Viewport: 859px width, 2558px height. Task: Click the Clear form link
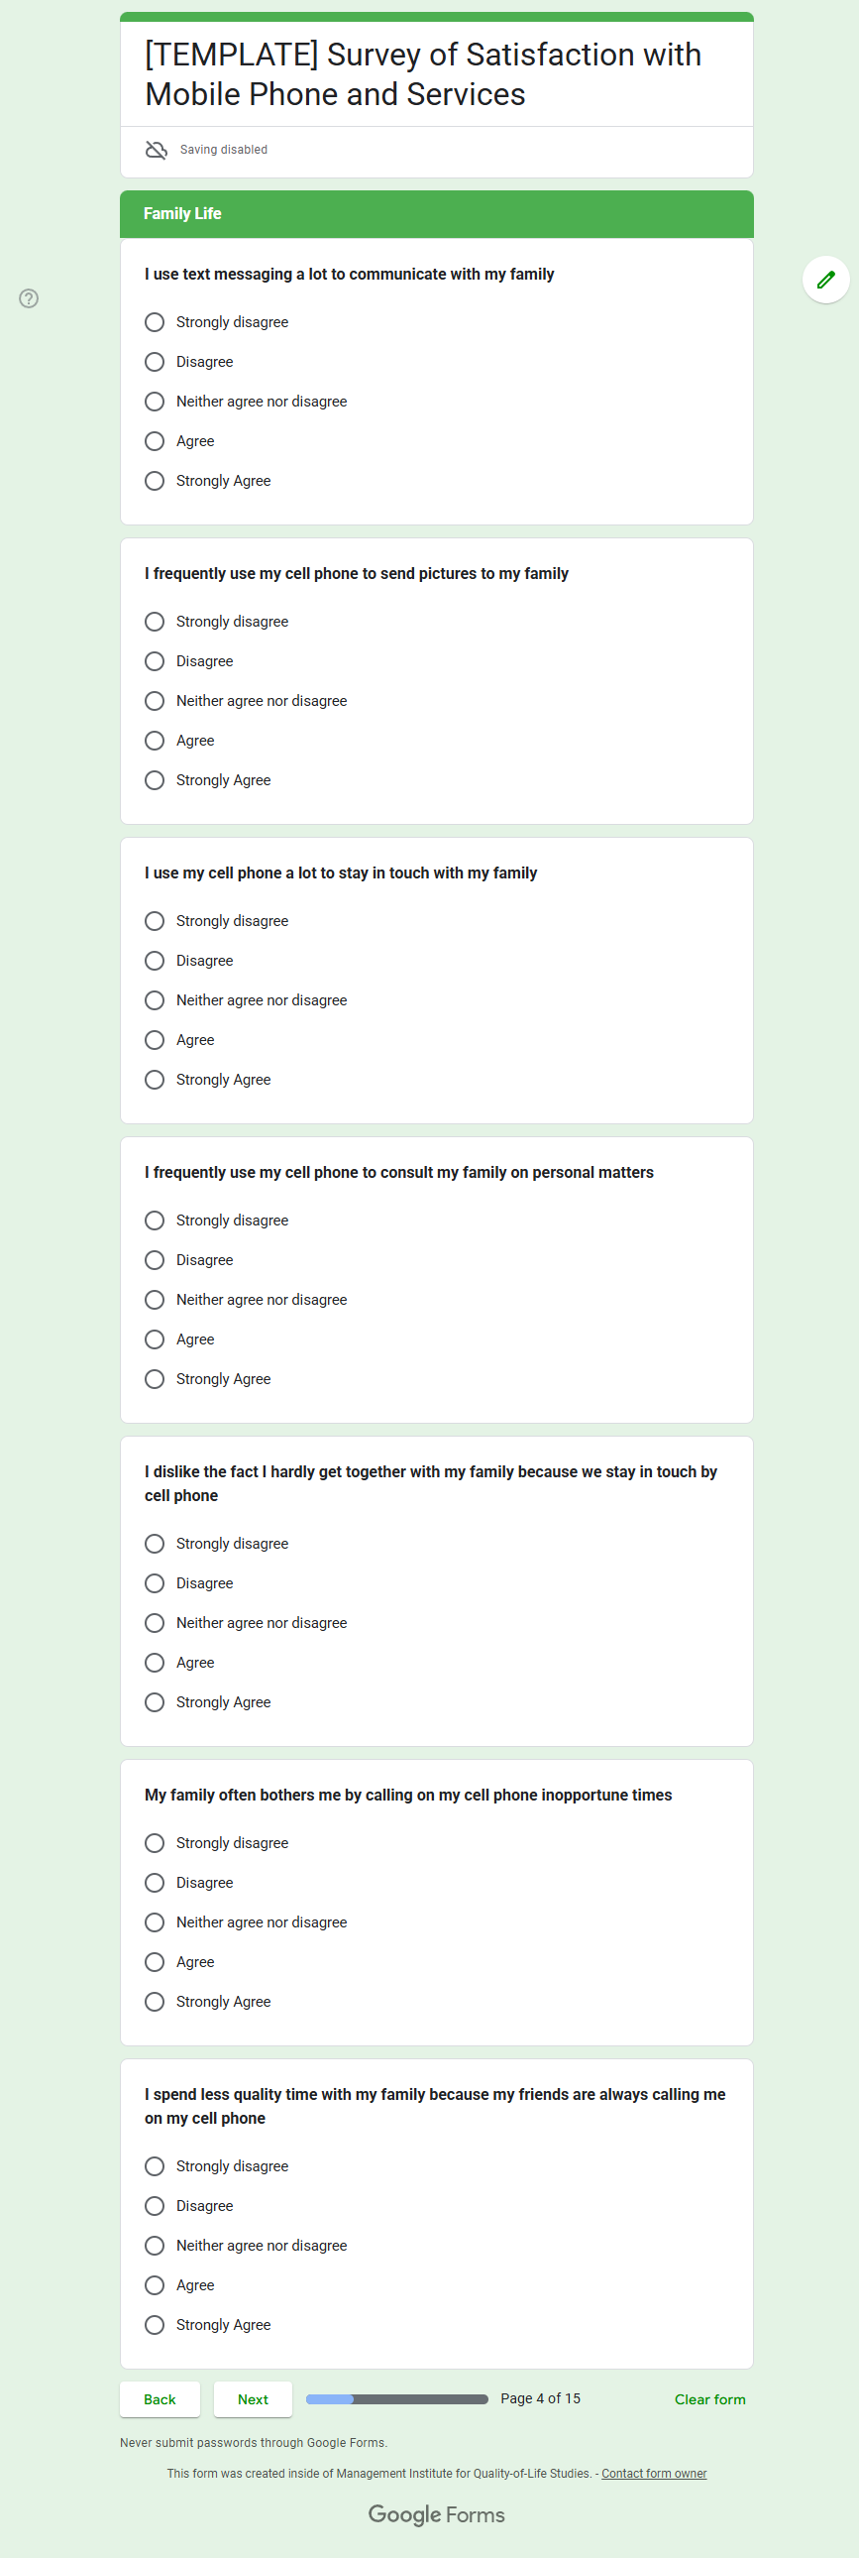pyautogui.click(x=709, y=2399)
